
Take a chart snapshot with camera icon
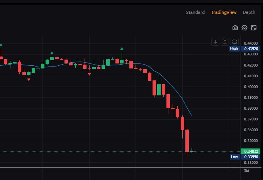235,28
